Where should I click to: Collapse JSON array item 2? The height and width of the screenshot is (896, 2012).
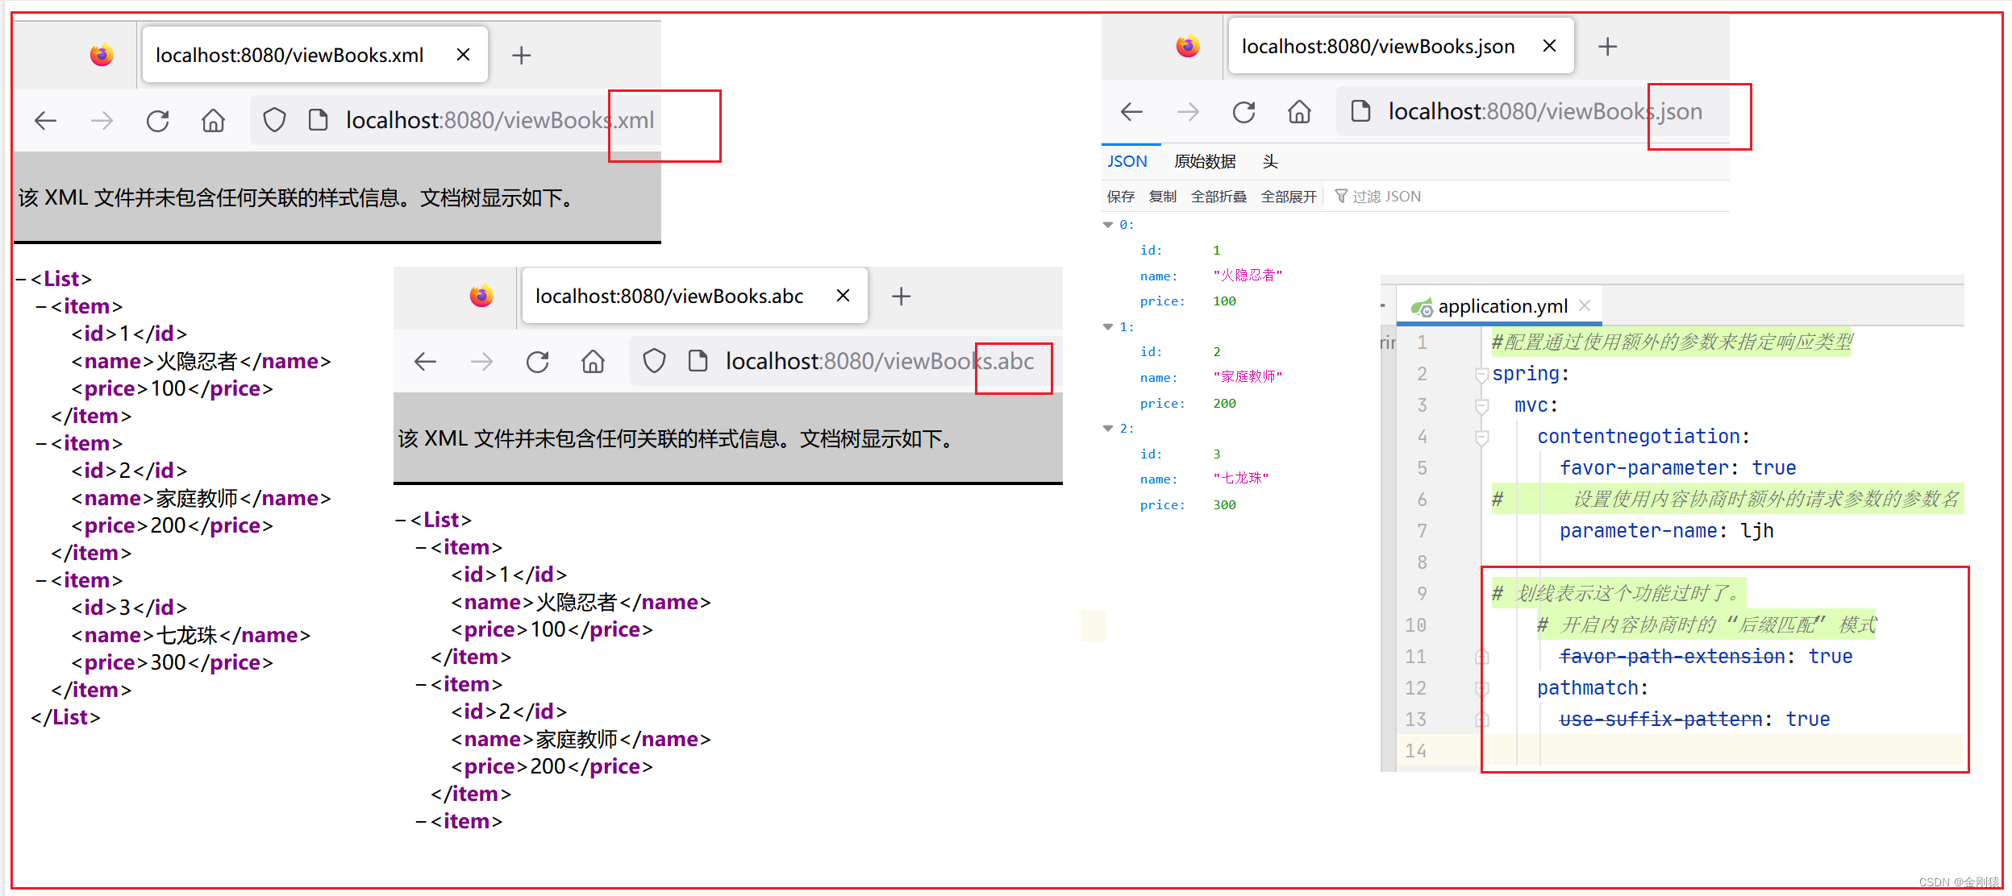[x=1108, y=428]
